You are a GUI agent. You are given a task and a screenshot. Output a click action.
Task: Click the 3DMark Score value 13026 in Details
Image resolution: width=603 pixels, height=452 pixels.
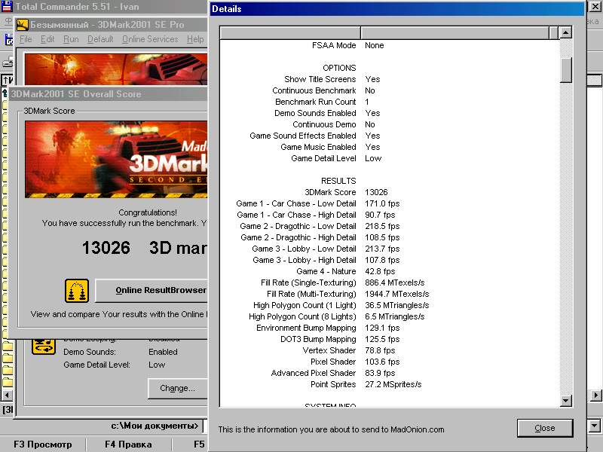pyautogui.click(x=376, y=192)
